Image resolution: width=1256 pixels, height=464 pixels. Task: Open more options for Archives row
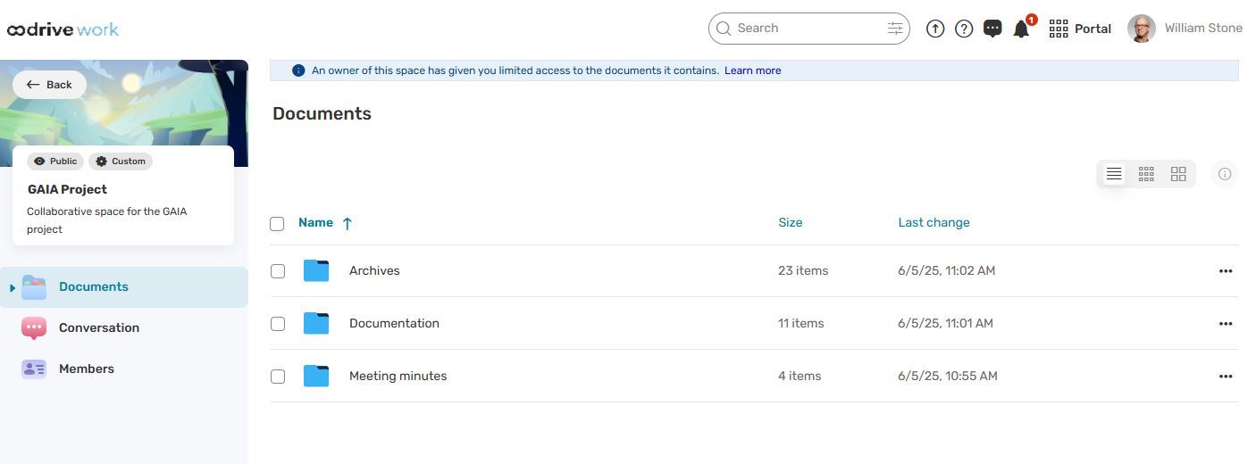tap(1226, 271)
